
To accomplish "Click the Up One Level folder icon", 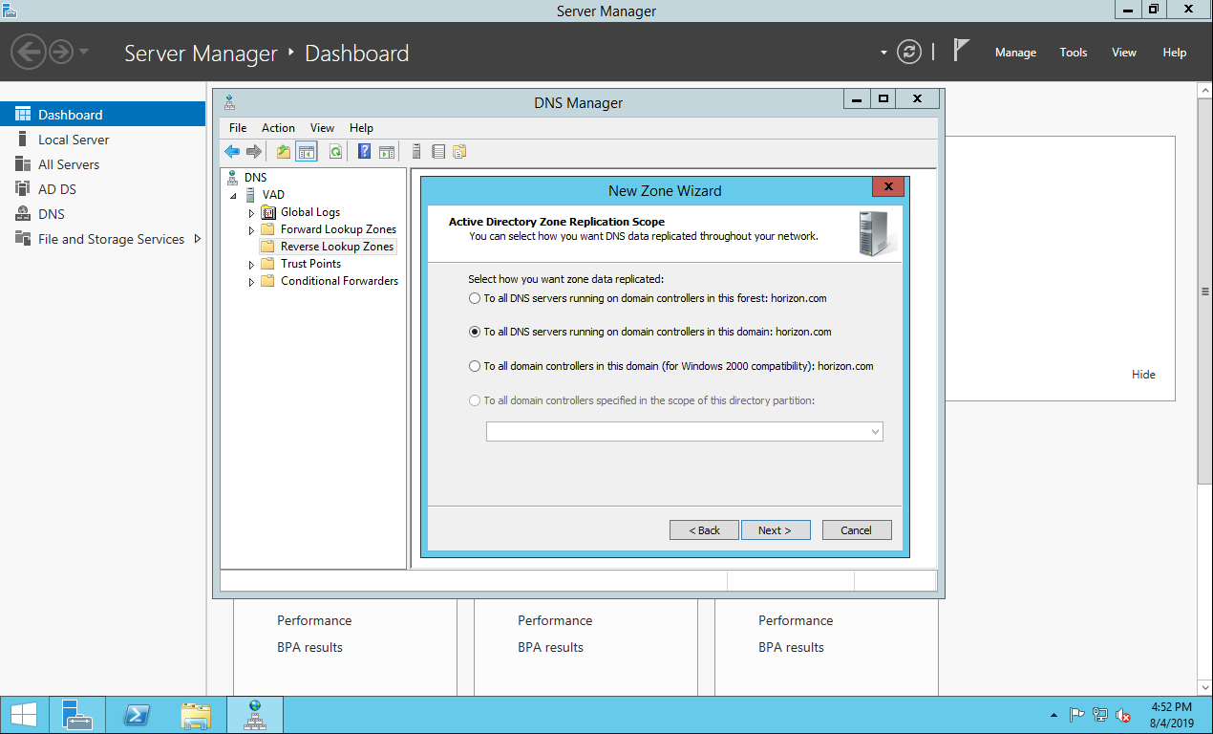I will [284, 151].
